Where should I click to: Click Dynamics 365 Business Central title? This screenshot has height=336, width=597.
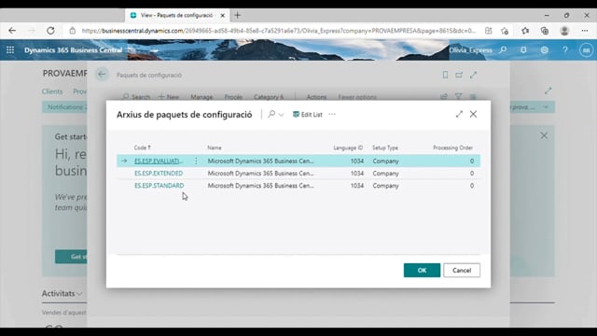(73, 49)
